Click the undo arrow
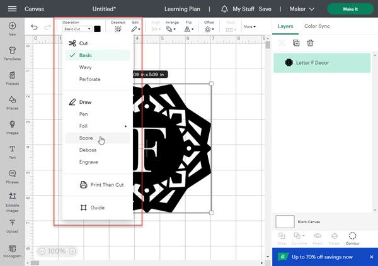The height and width of the screenshot is (266, 378). (34, 28)
